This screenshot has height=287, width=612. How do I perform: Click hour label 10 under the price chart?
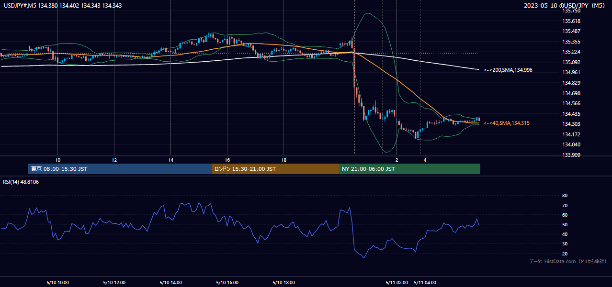pos(57,160)
